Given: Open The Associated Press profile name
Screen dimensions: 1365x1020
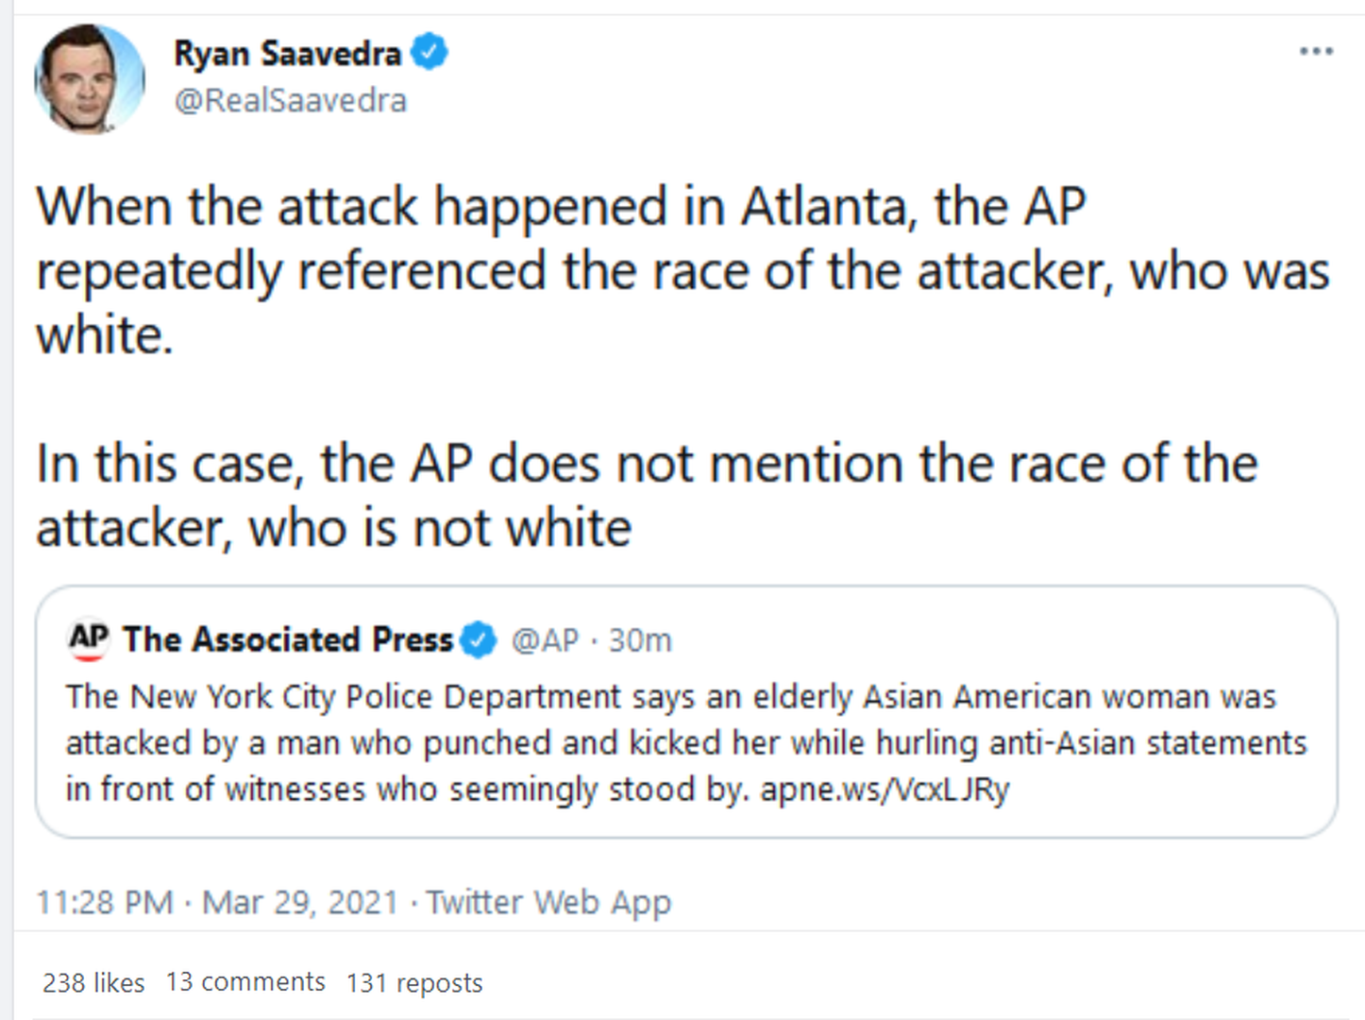Looking at the screenshot, I should (x=288, y=639).
